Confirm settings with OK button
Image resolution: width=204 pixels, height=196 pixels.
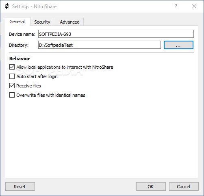coord(151,187)
